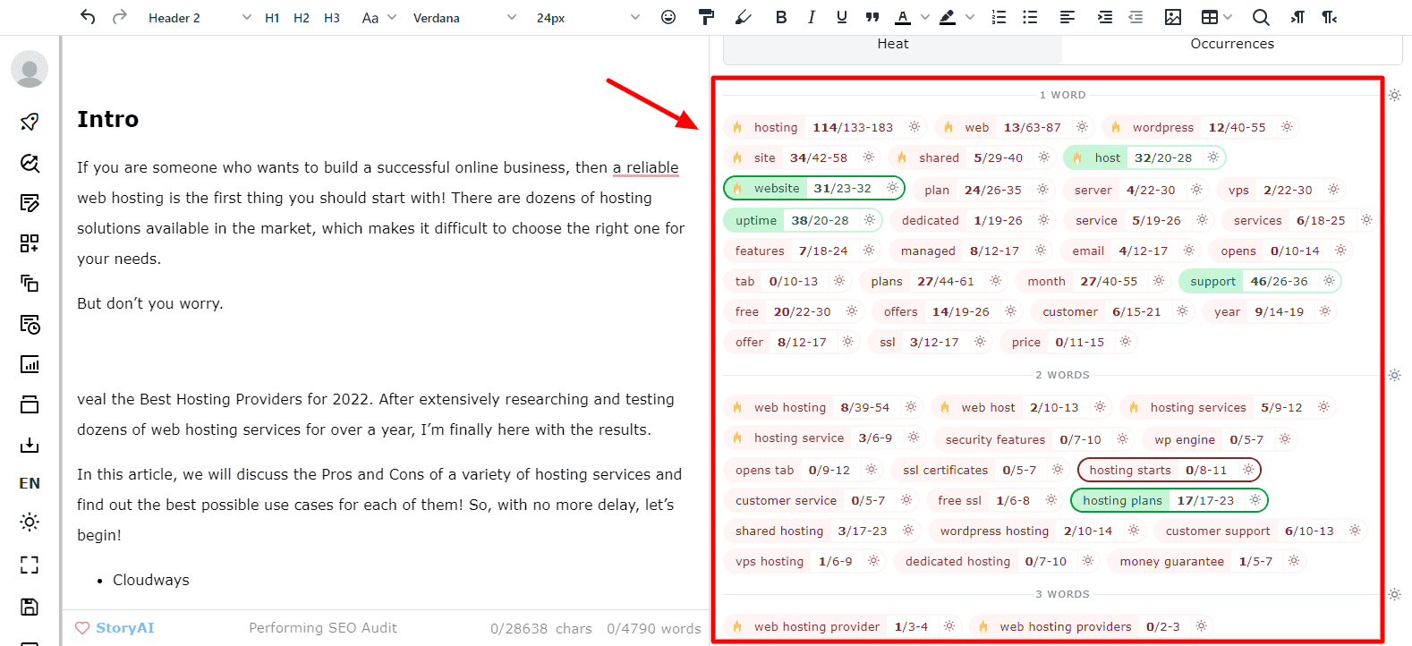Click the rocket icon in the sidebar
The image size is (1412, 646).
pos(30,122)
